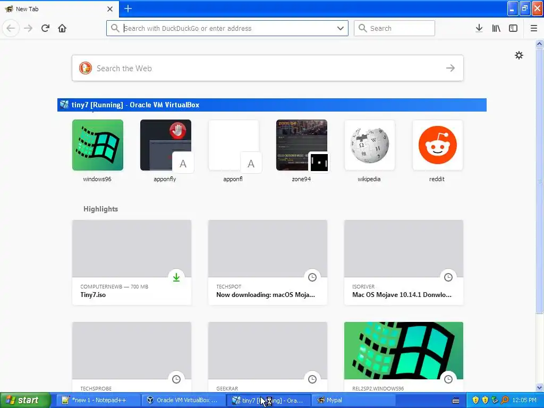The width and height of the screenshot is (544, 408).
Task: Click the orange magnifier tray icon
Action: click(x=505, y=400)
